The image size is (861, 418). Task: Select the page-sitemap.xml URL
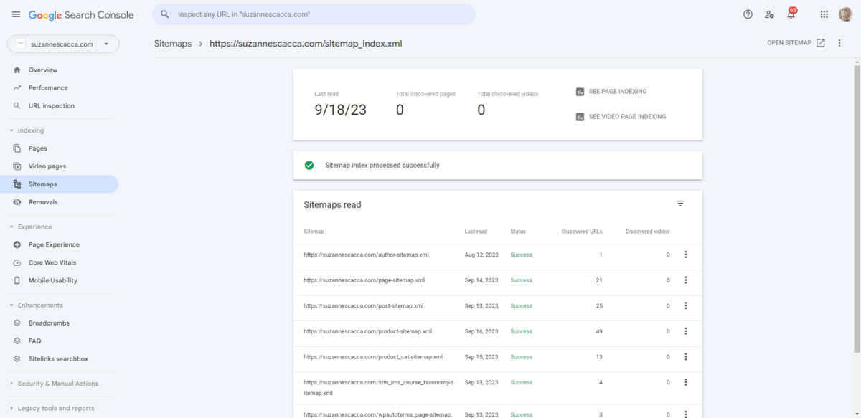(364, 280)
